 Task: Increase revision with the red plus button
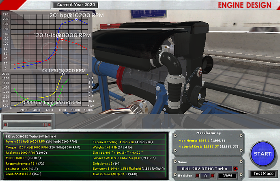tap(213, 176)
